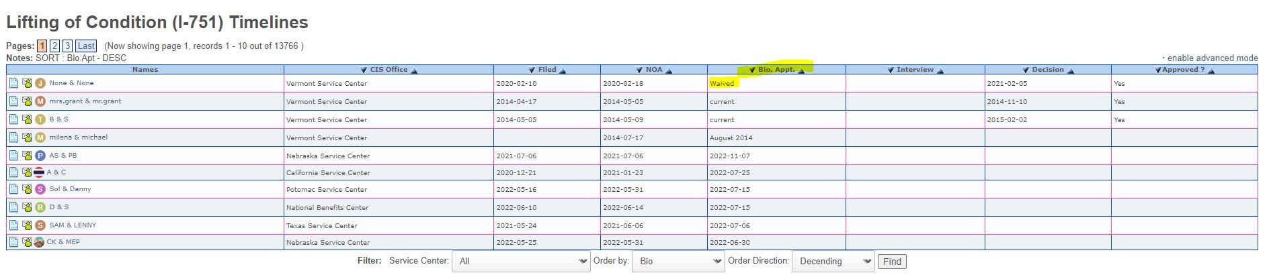This screenshot has height=275, width=1269.
Task: Open document icon for Sol & Danny row
Action: [x=13, y=189]
